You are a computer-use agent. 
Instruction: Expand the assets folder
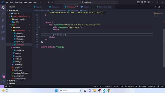18,28
